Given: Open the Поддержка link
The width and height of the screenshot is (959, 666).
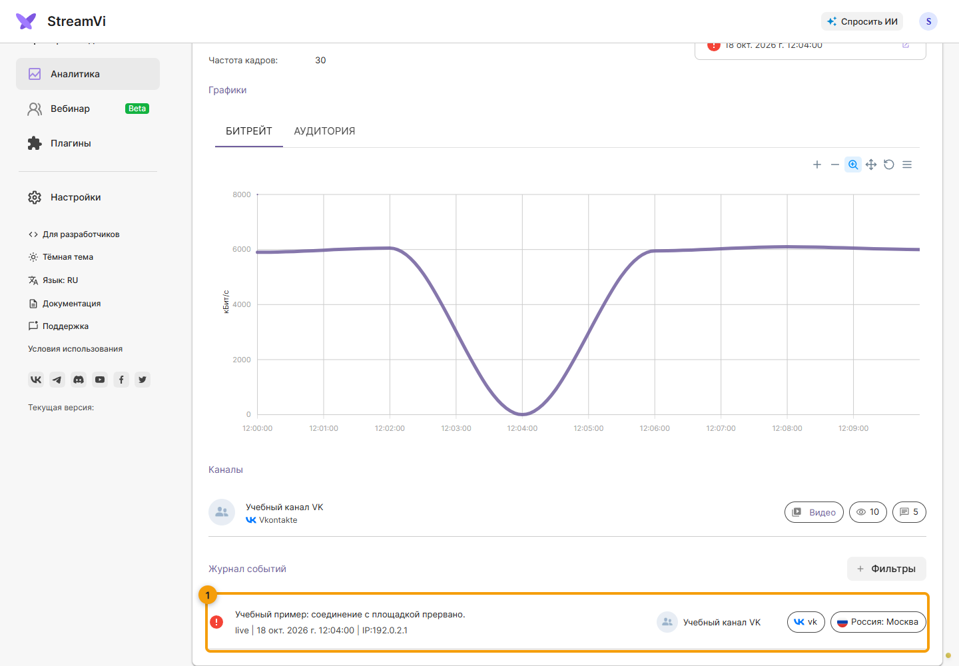Looking at the screenshot, I should (x=59, y=326).
